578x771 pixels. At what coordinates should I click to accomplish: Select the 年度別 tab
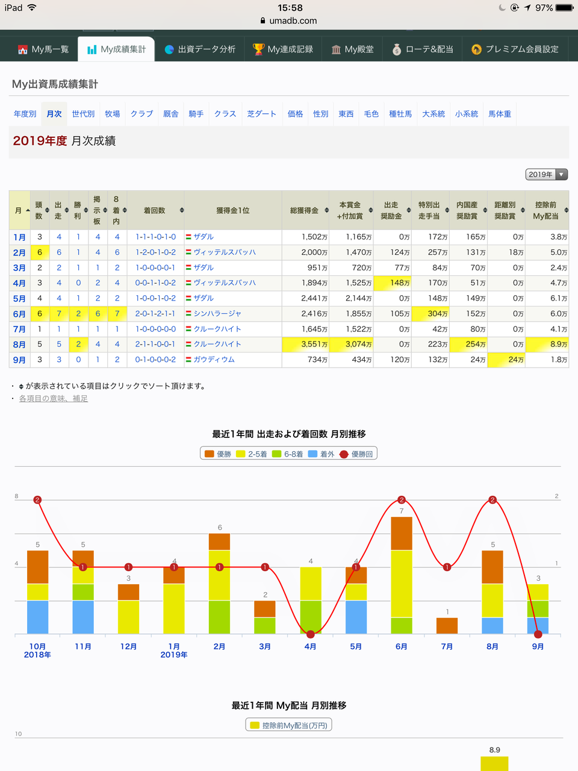point(24,113)
